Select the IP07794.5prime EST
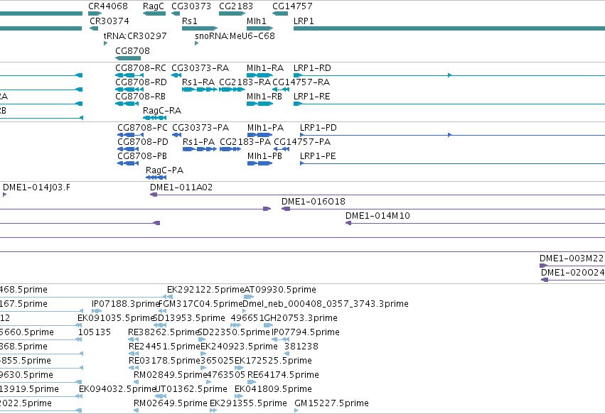The width and height of the screenshot is (605, 414). pyautogui.click(x=281, y=339)
